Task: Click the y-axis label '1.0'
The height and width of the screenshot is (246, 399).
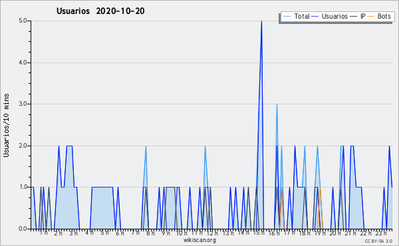Action: click(23, 187)
